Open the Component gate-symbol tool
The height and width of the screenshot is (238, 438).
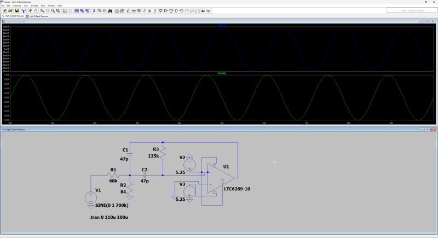[166, 10]
